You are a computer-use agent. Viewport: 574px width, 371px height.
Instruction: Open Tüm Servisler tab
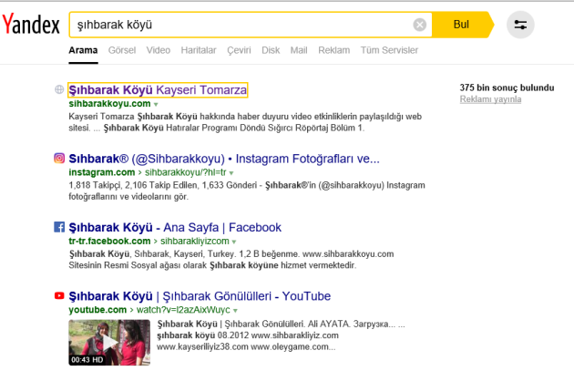click(389, 50)
